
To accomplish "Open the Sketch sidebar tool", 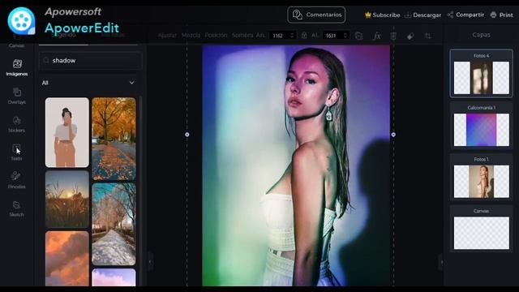I will (16, 208).
